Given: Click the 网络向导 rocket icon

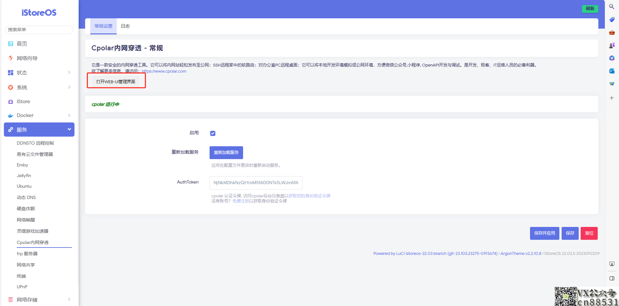Looking at the screenshot, I should pos(11,58).
